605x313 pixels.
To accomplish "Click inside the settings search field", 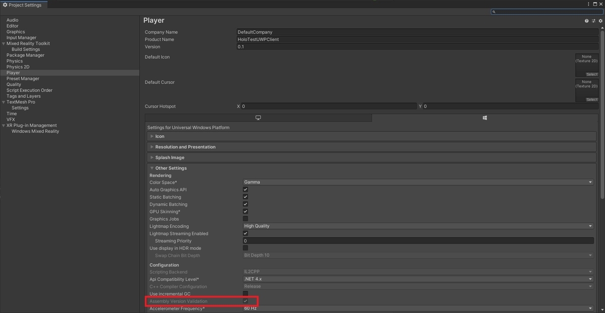I will 547,12.
